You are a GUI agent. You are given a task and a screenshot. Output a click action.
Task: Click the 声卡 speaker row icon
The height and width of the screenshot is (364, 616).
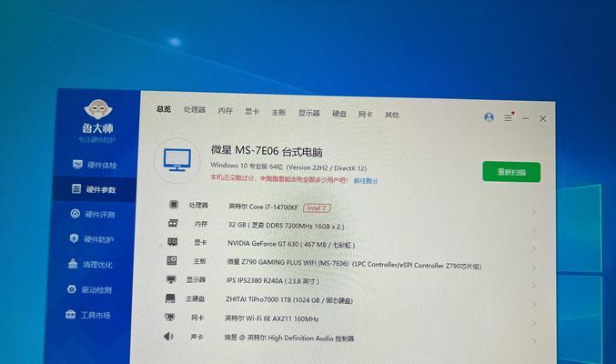pos(168,336)
